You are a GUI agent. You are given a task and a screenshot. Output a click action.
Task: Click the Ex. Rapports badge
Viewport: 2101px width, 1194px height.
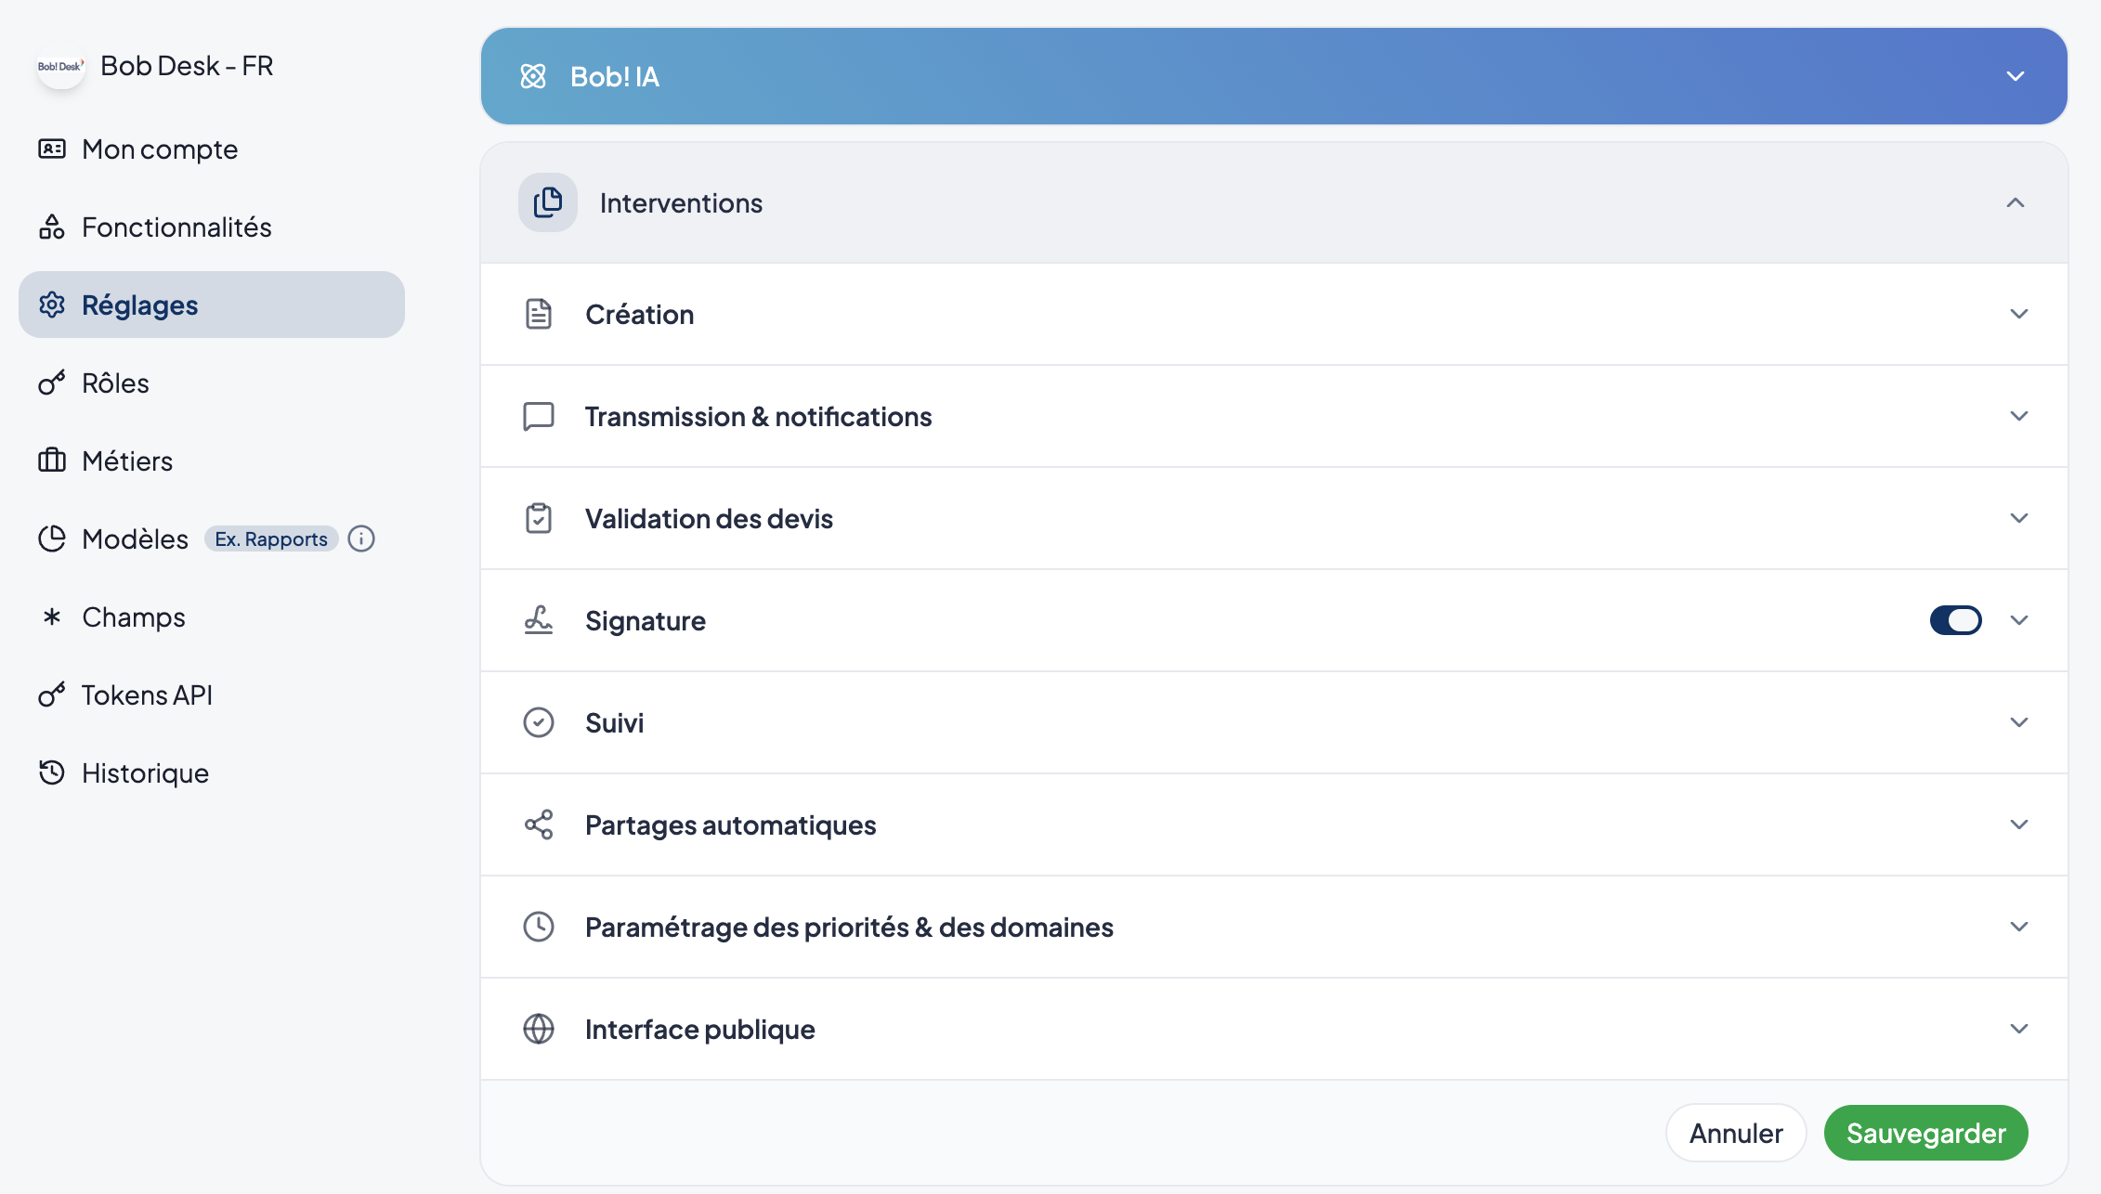pyautogui.click(x=271, y=539)
